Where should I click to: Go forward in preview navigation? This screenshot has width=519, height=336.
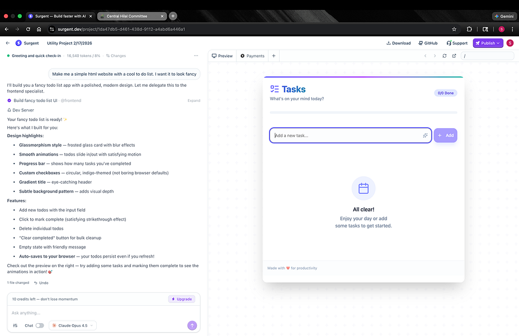(435, 55)
